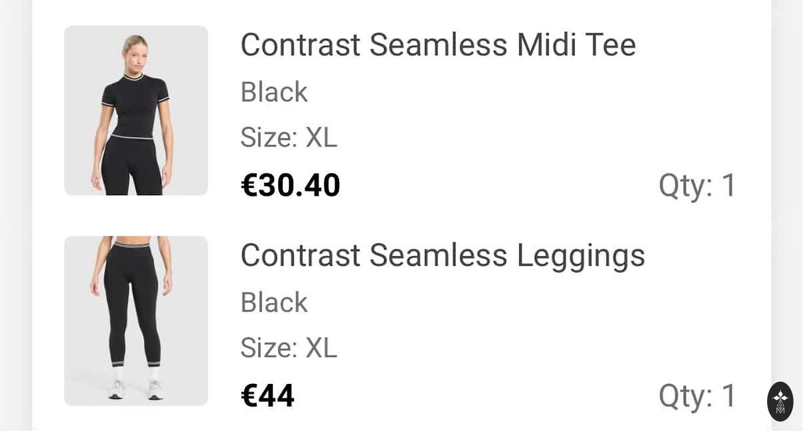The image size is (803, 431).
Task: Click the Leggings Size: XL text
Action: [x=289, y=348]
